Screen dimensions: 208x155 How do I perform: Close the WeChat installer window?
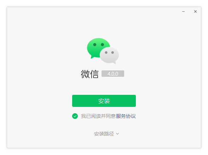(195, 12)
